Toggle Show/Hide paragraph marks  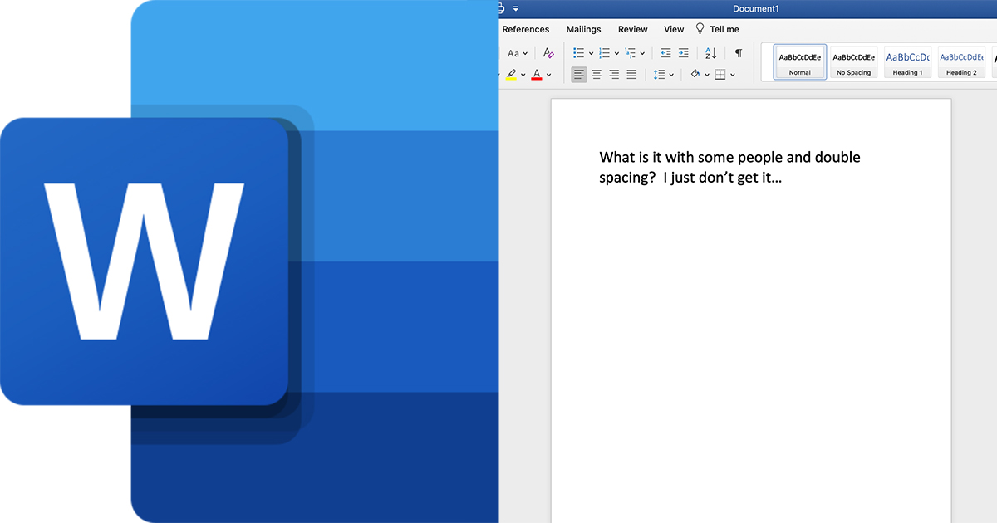point(738,53)
